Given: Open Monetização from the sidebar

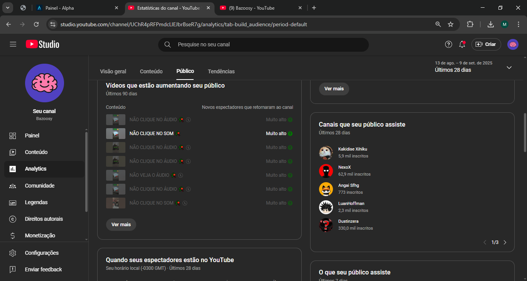Looking at the screenshot, I should pyautogui.click(x=40, y=235).
